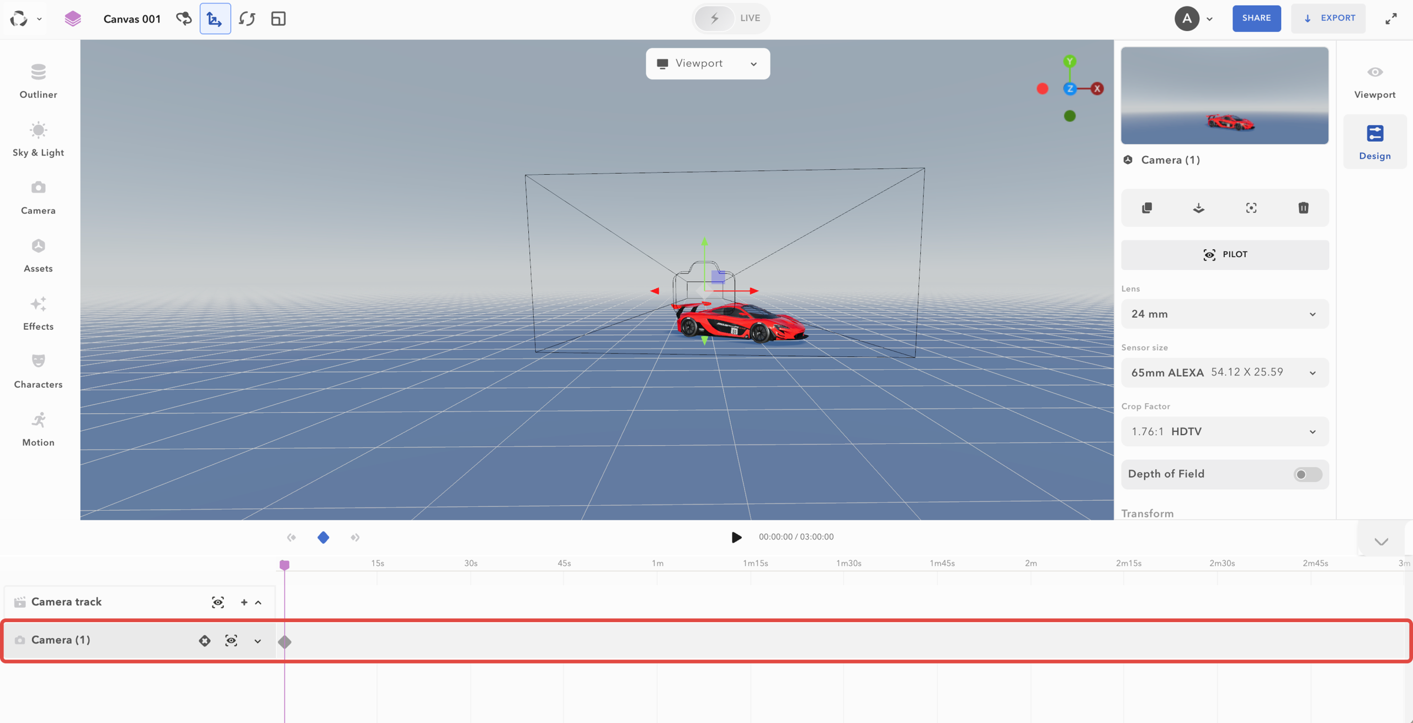The width and height of the screenshot is (1413, 723).
Task: Open the Lens 24 mm dropdown
Action: click(1224, 313)
